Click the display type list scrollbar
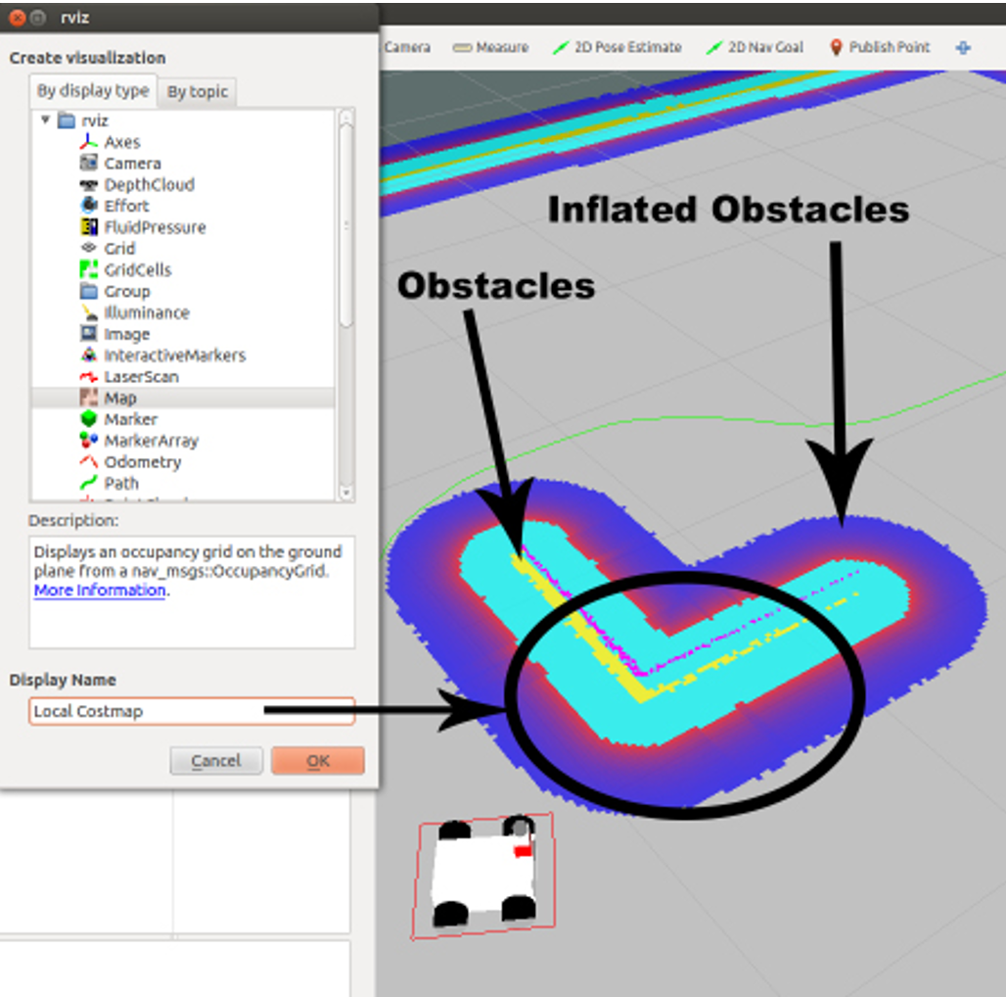This screenshot has height=997, width=1006. point(345,226)
